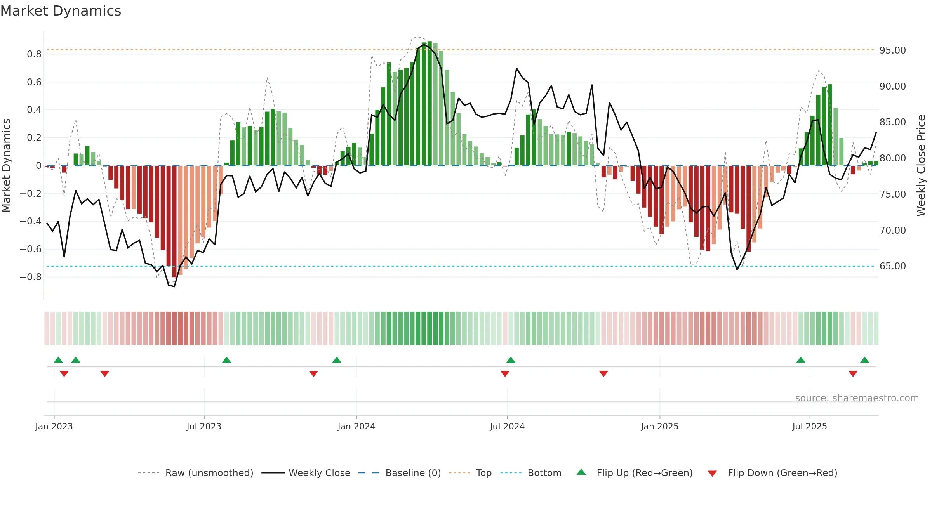Toggle Flip Down (Green→Red) legend entry

click(772, 473)
